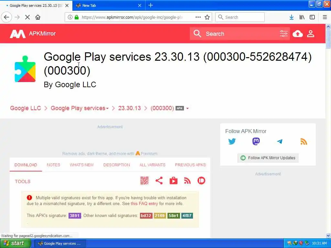Click the 58e1 signature badge
This screenshot has width=331, height=248.
(x=174, y=216)
